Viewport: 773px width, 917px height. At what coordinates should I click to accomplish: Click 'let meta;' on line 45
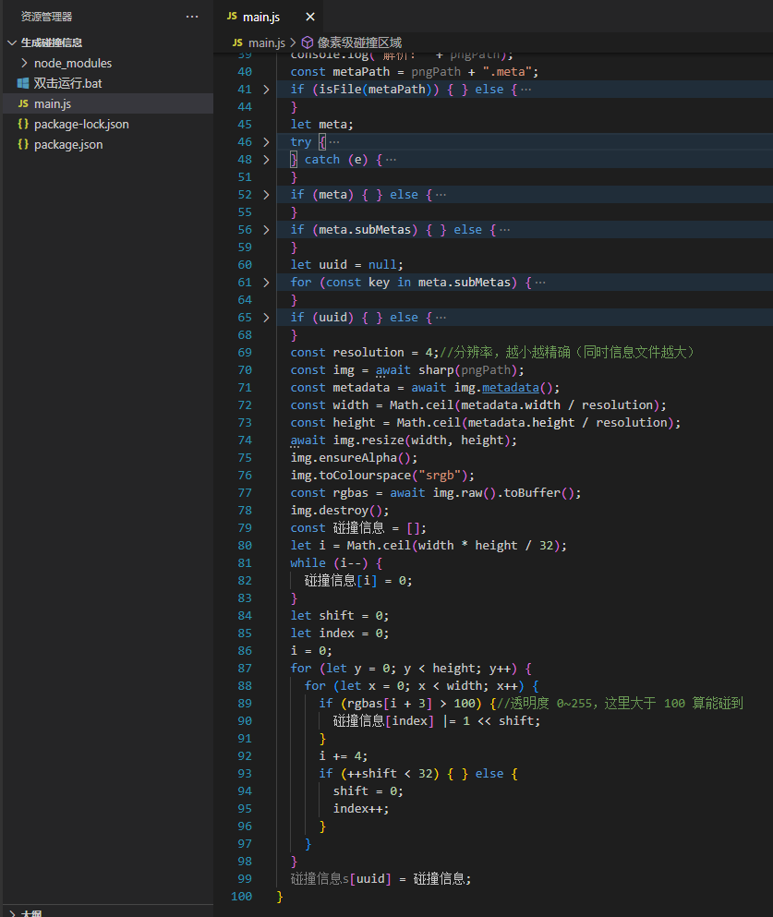321,125
